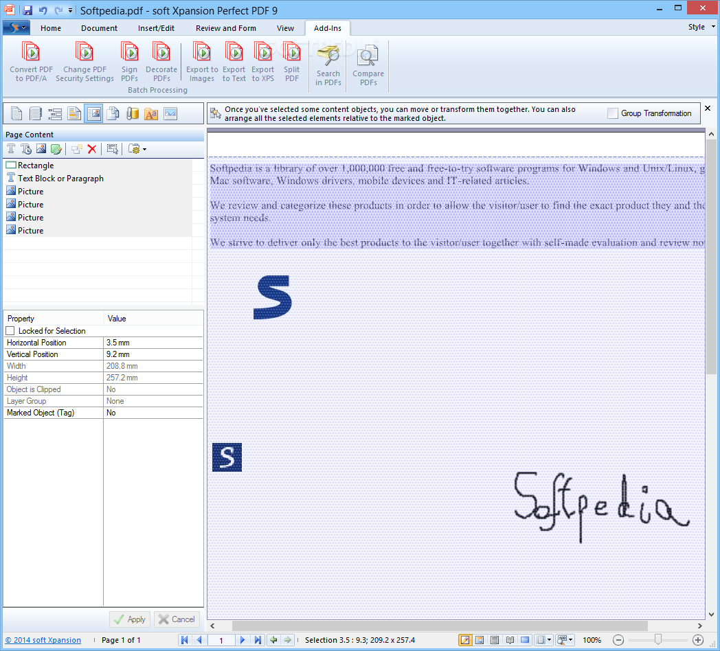Launch Sign PDFs batch process
This screenshot has height=651, width=720.
point(129,62)
